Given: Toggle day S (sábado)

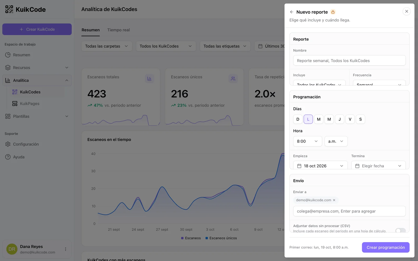Looking at the screenshot, I should [x=361, y=119].
